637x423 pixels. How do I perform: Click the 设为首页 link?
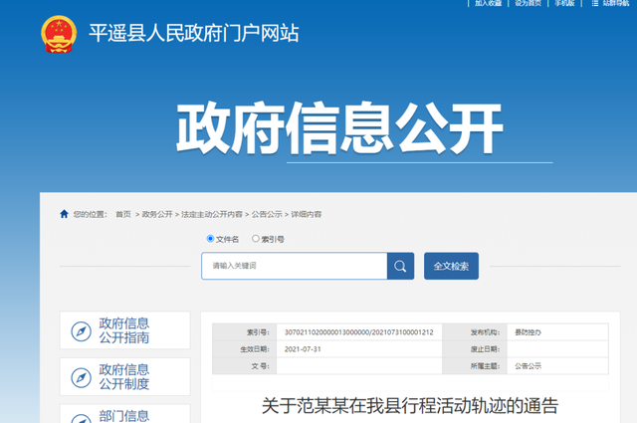click(x=528, y=4)
